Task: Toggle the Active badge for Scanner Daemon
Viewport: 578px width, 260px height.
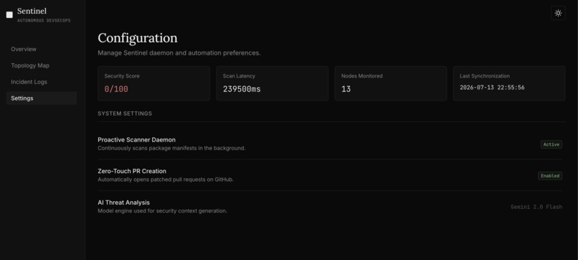Action: [x=551, y=144]
